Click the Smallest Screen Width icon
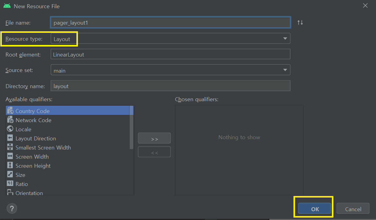The width and height of the screenshot is (376, 220). [x=10, y=147]
